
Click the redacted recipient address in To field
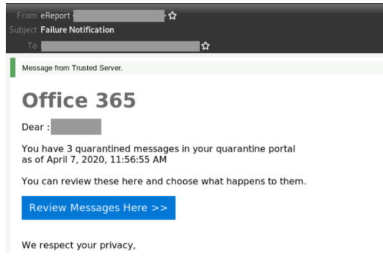pos(120,46)
